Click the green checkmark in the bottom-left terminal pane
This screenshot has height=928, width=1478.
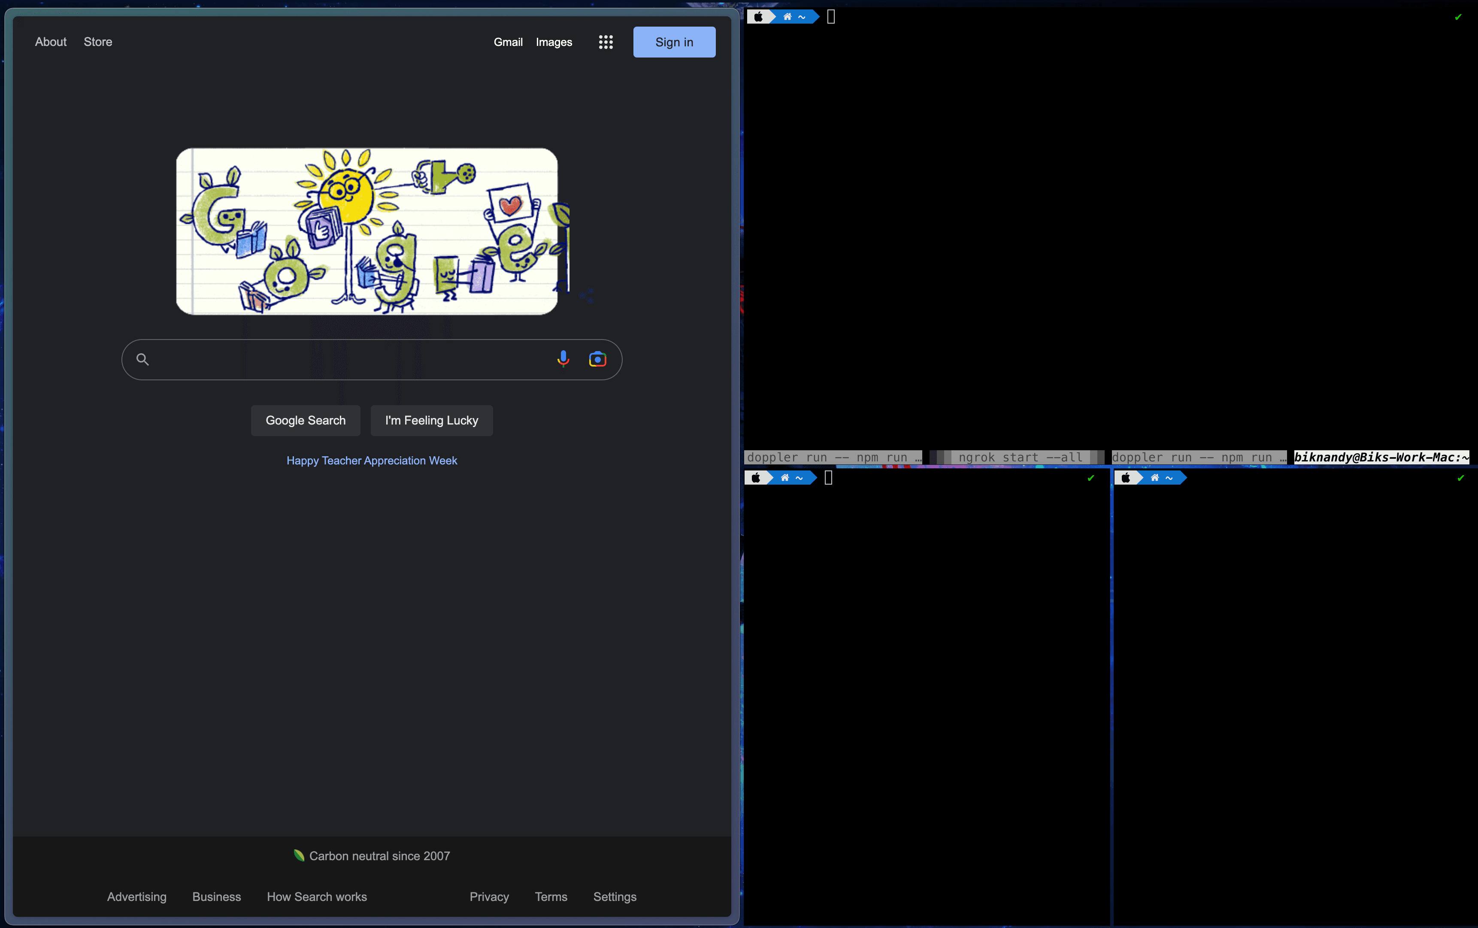[1090, 478]
